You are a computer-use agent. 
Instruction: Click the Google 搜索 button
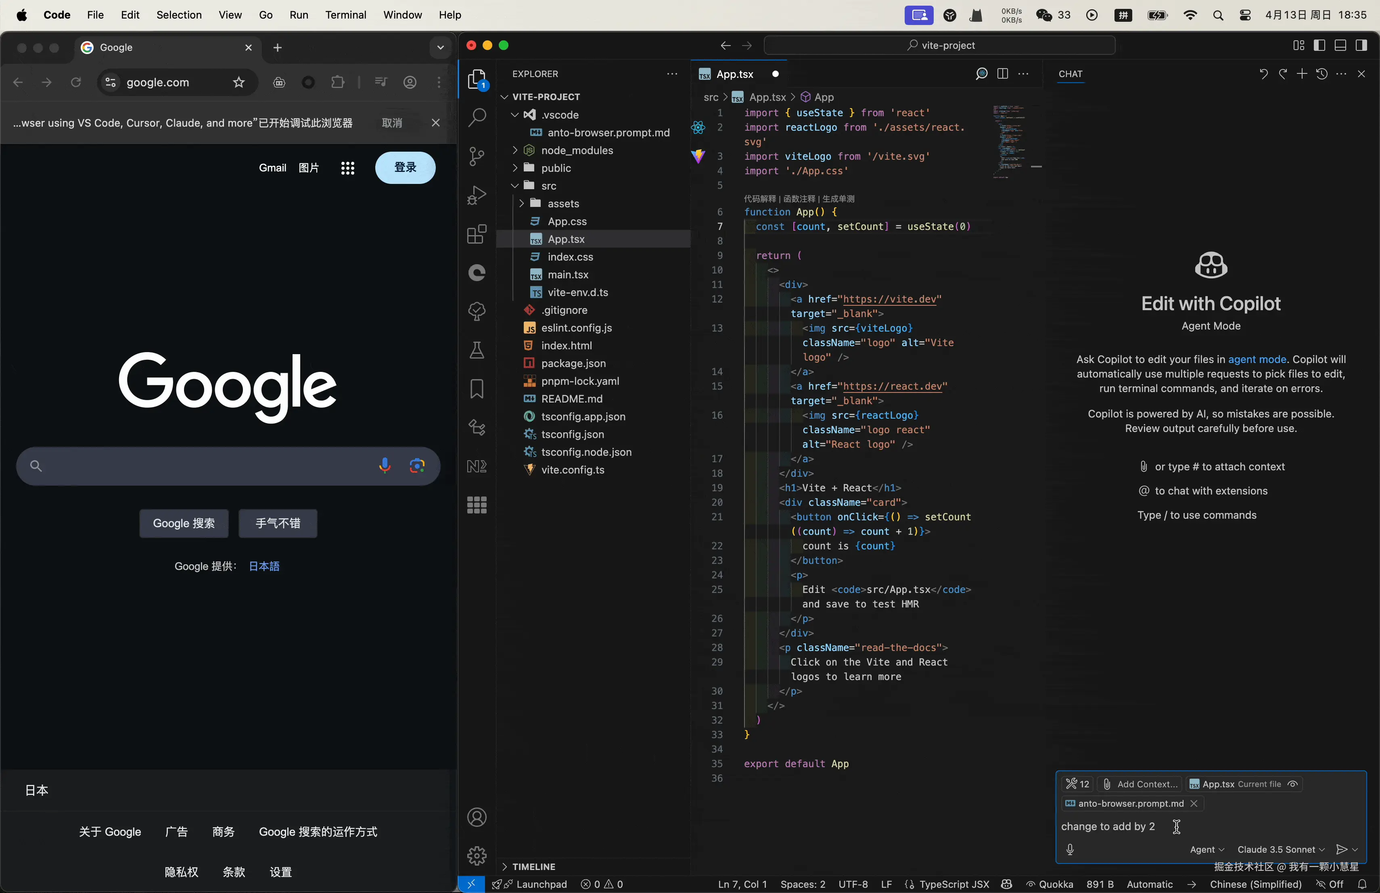pos(184,523)
